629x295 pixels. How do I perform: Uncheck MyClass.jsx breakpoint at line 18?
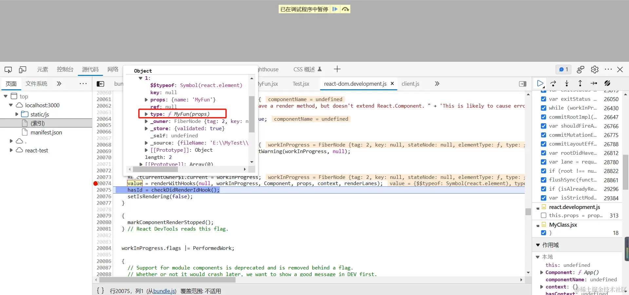click(543, 233)
